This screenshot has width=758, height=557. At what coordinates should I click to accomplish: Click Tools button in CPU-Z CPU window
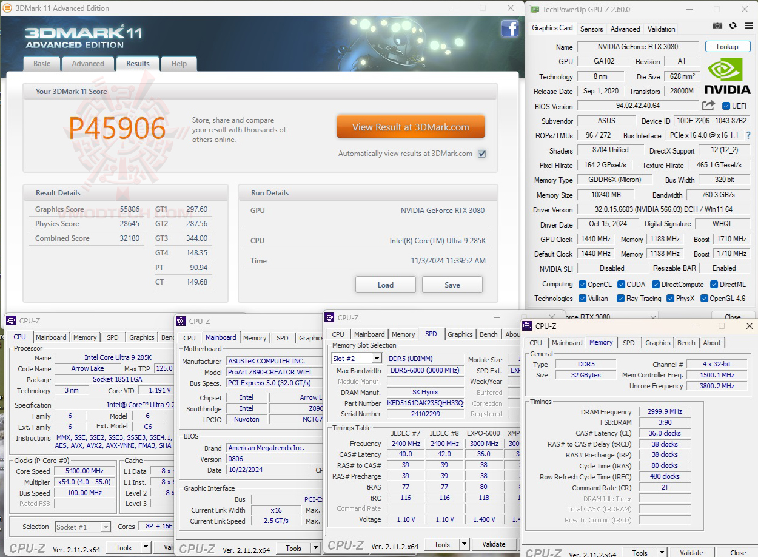click(124, 547)
